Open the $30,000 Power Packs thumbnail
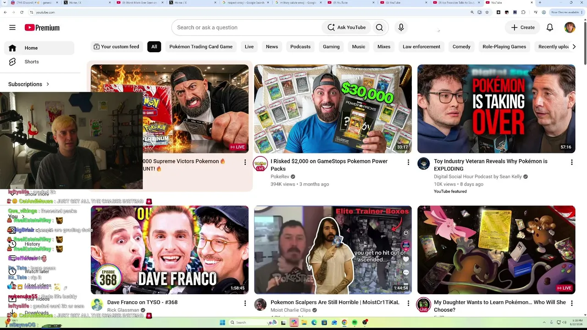This screenshot has width=587, height=330. point(333,109)
